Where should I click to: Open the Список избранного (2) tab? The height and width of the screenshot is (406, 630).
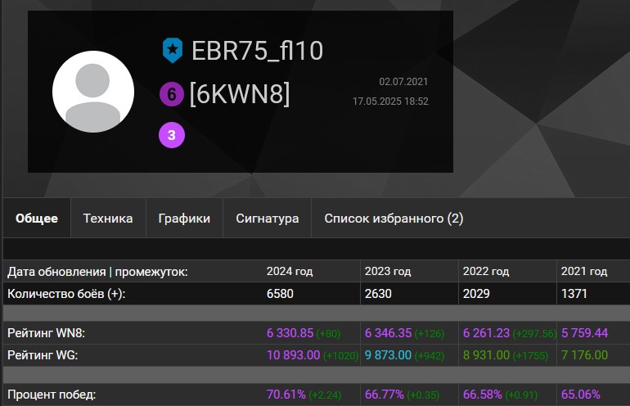(394, 219)
